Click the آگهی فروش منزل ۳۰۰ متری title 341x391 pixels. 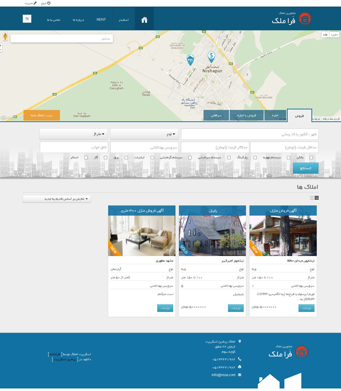click(142, 211)
